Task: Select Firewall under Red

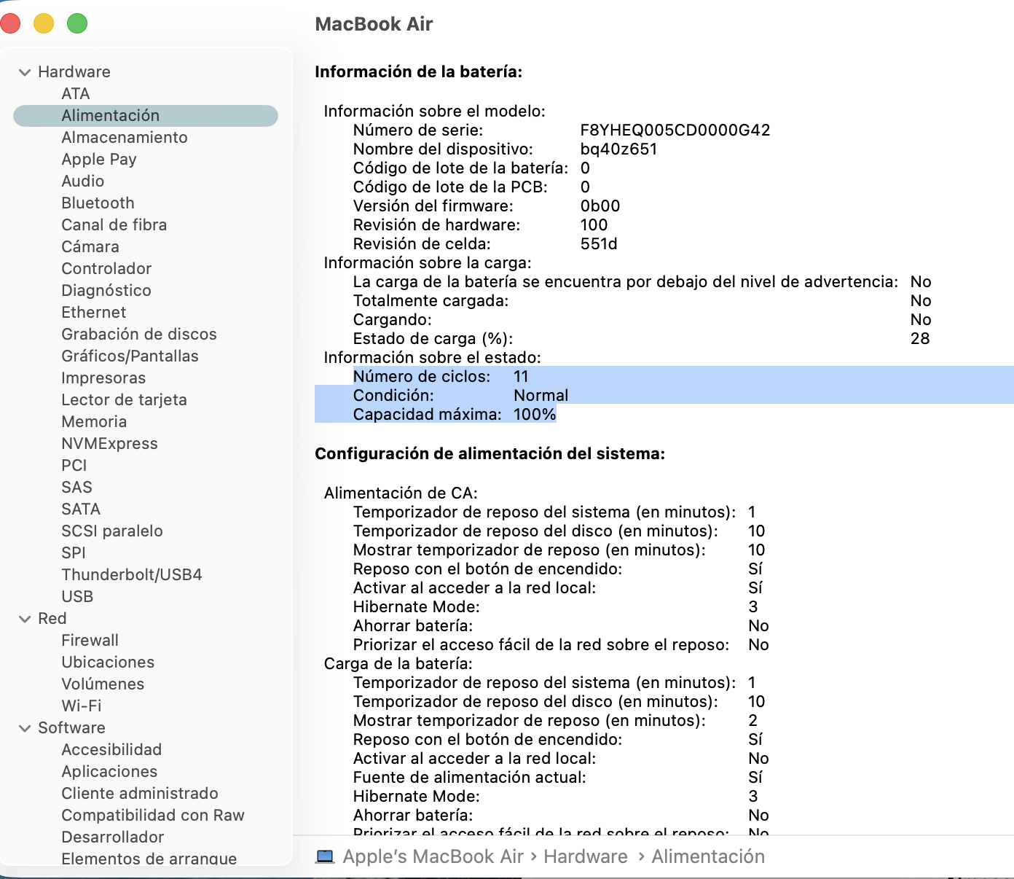Action: click(x=90, y=640)
